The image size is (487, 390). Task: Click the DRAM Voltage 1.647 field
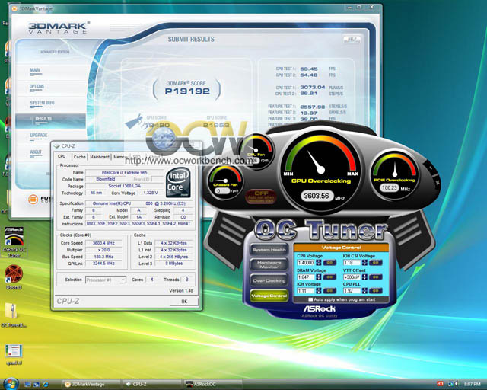point(306,277)
